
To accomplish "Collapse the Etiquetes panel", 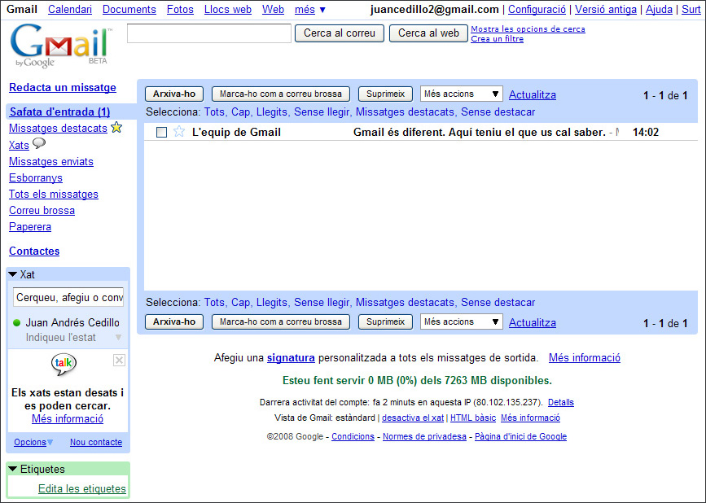I will click(x=13, y=470).
